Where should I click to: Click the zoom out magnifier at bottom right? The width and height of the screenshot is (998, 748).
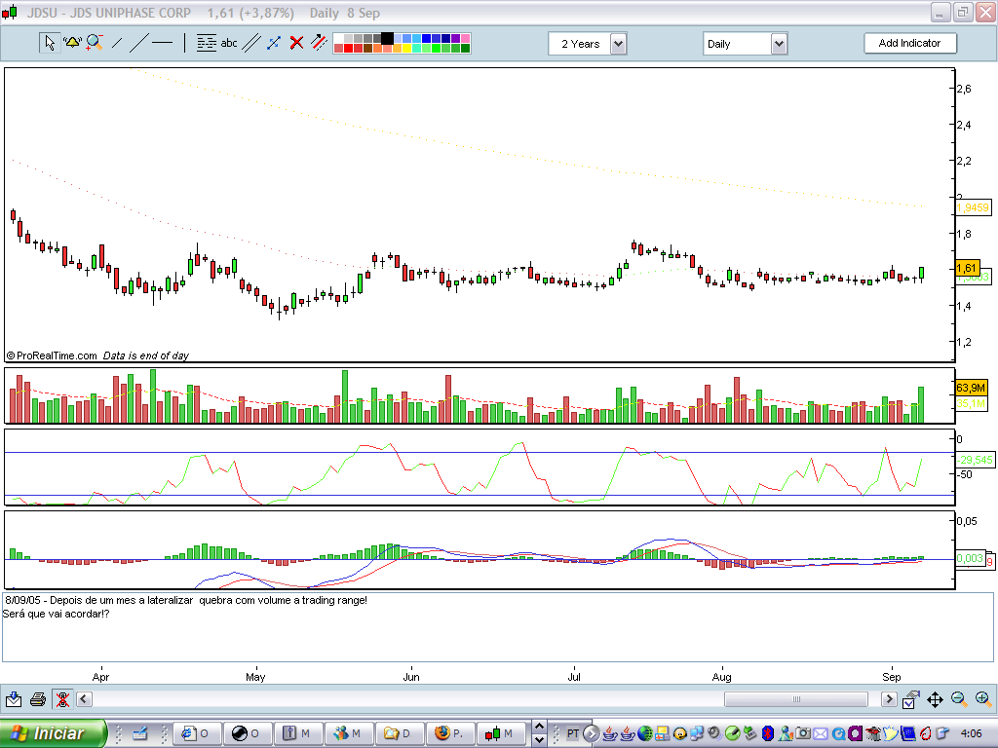pyautogui.click(x=959, y=699)
